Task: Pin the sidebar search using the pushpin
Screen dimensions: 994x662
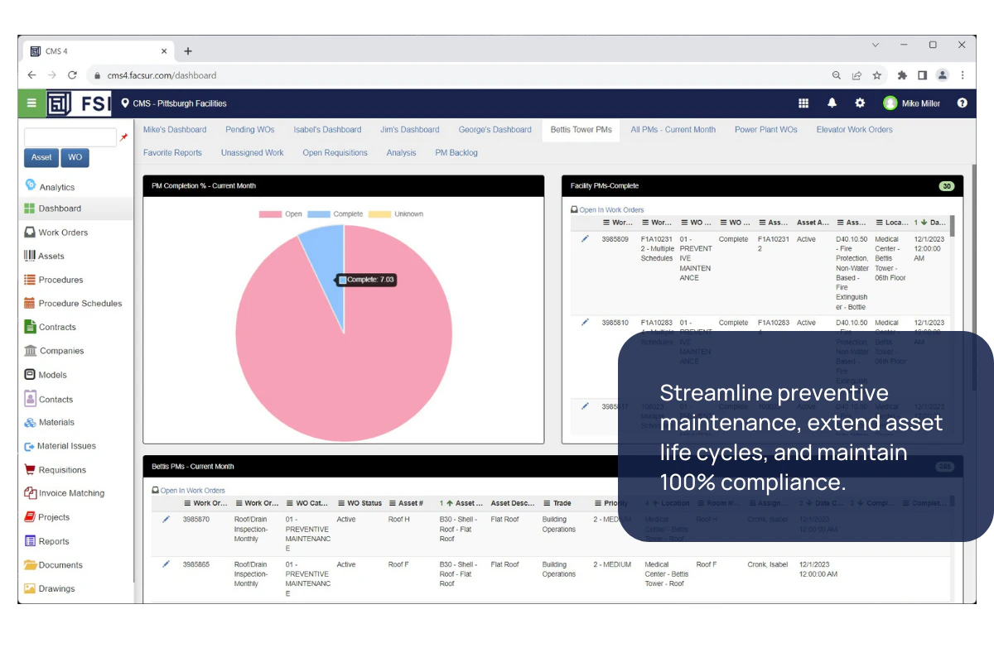Action: [x=124, y=137]
